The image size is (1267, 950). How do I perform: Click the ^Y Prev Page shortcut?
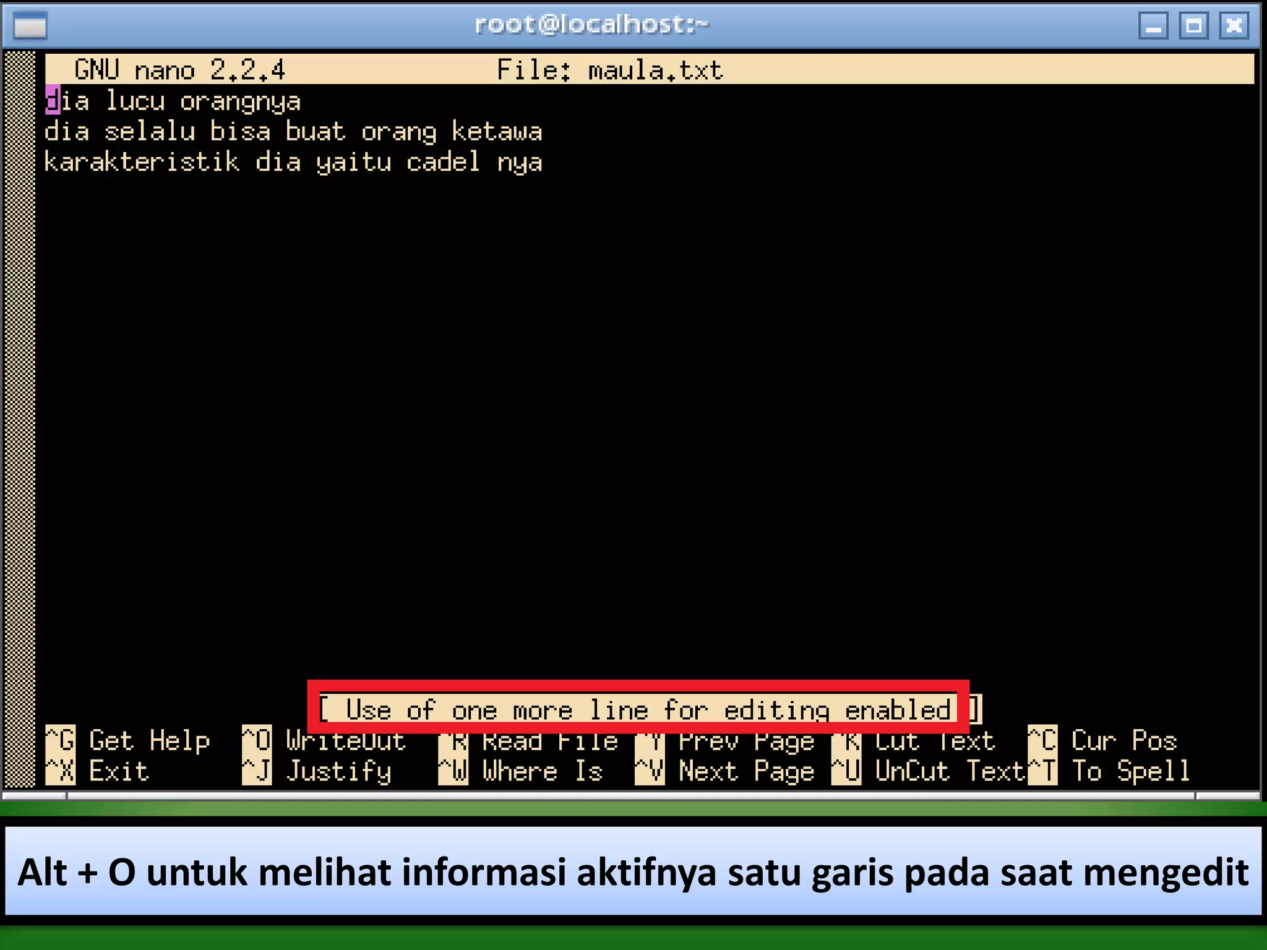tap(725, 740)
